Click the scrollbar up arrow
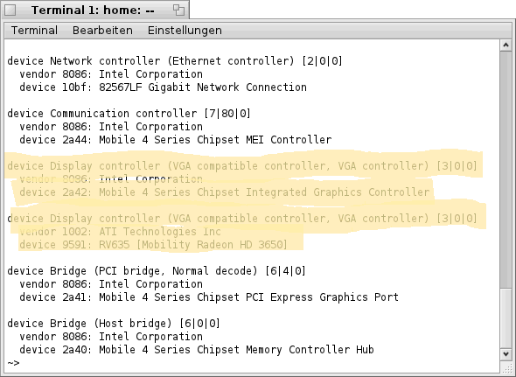 pyautogui.click(x=506, y=45)
